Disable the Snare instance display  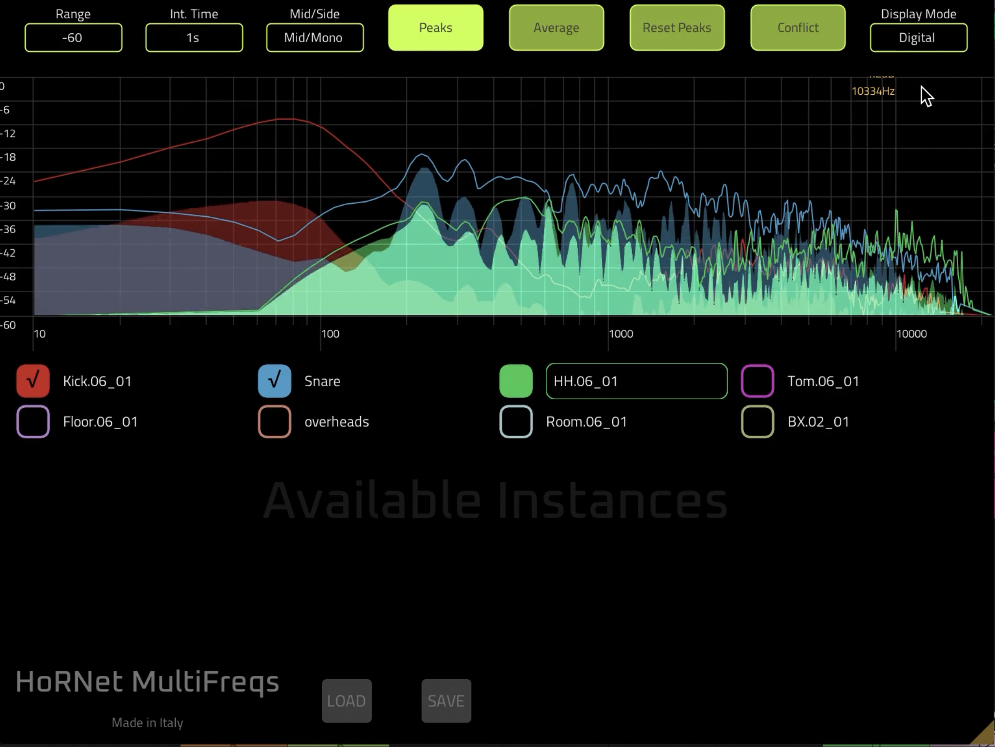point(274,381)
